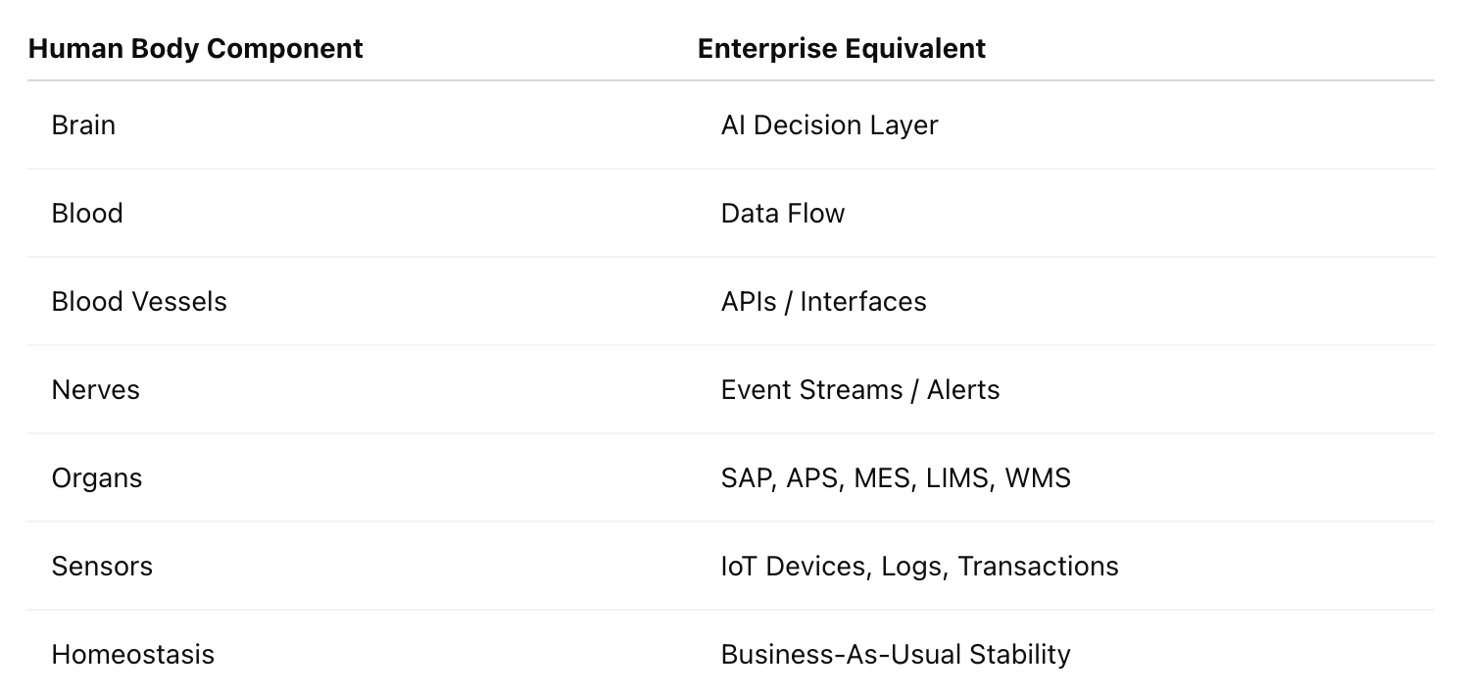
Task: Select the Brain cell
Action: (x=83, y=125)
